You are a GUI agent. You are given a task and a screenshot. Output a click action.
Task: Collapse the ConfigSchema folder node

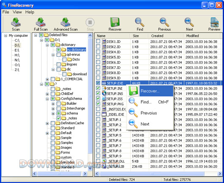pos(47,99)
